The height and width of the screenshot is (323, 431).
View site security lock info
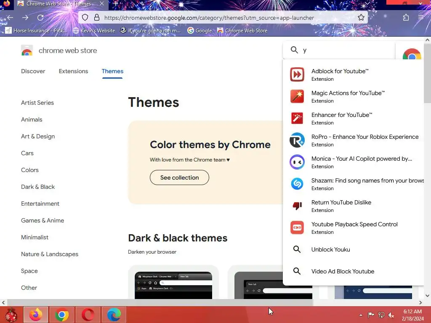pos(97,18)
